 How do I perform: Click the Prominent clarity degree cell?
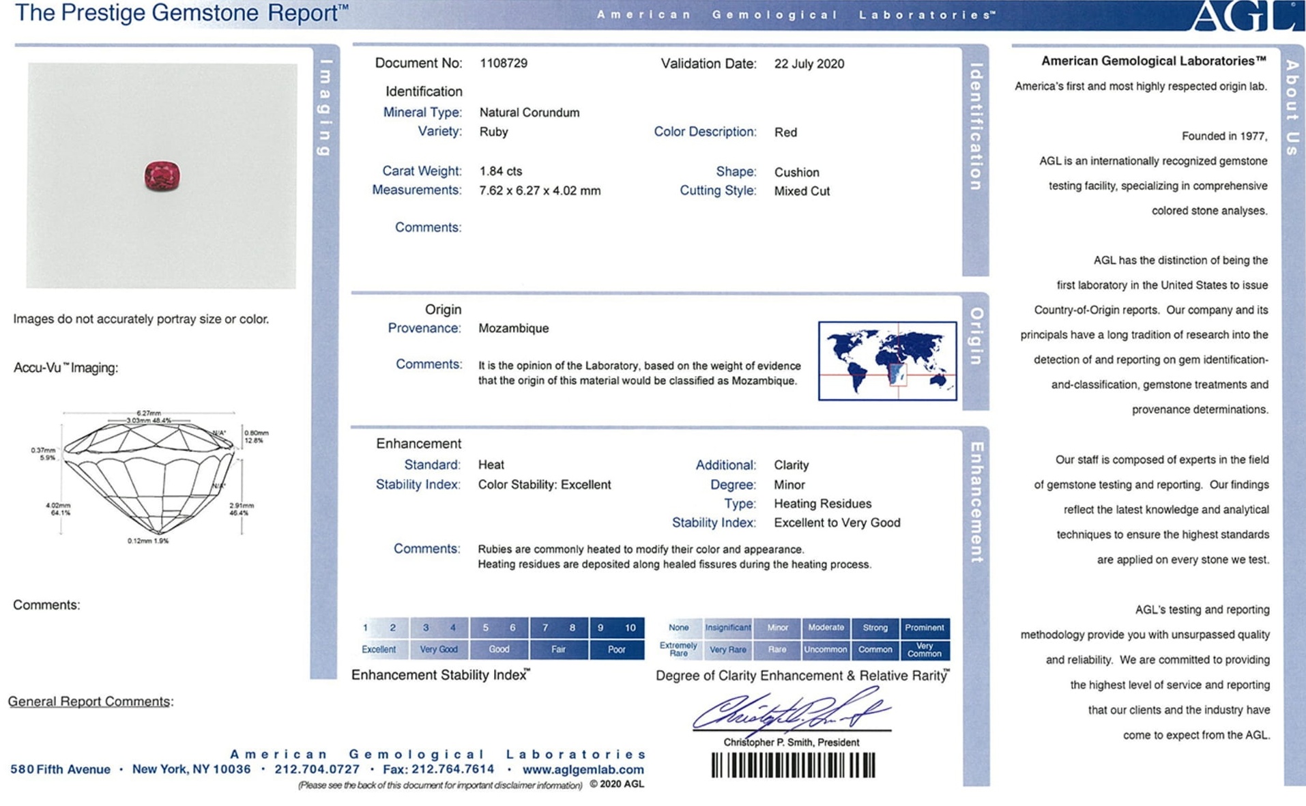tap(925, 627)
